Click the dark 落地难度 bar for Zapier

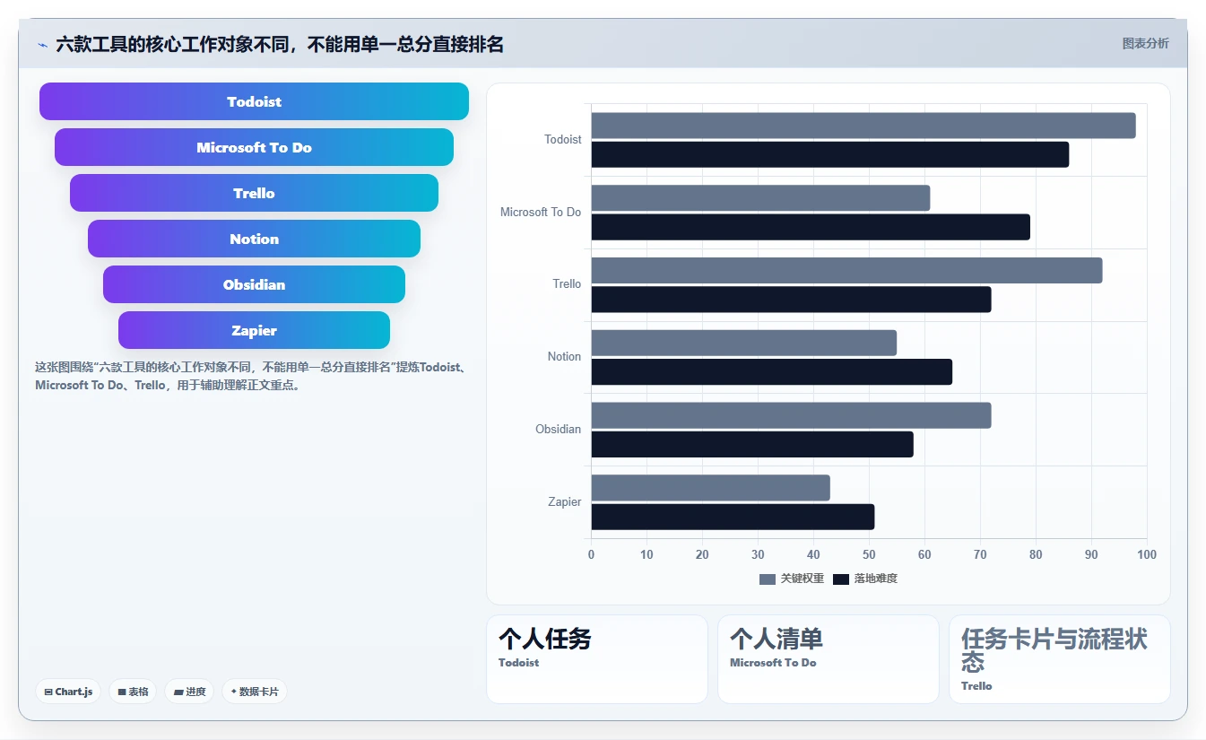[x=733, y=517]
